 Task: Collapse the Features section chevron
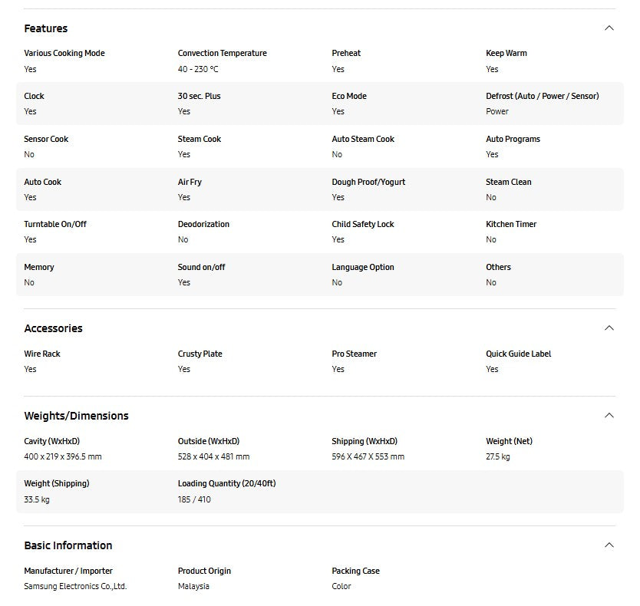click(x=609, y=28)
